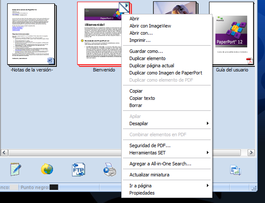Click the scroll right arrow
This screenshot has height=203, width=265.
click(x=251, y=153)
